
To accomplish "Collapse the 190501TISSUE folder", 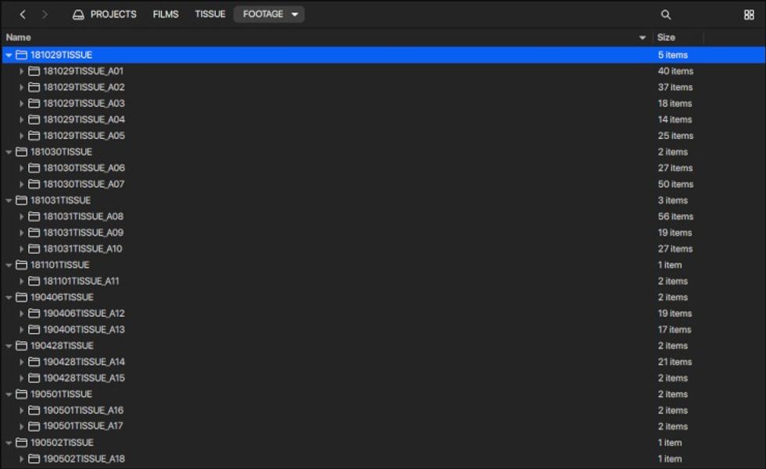I will point(9,394).
